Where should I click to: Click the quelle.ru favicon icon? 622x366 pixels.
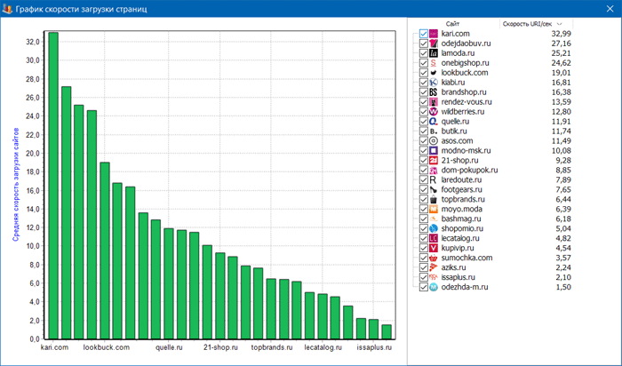434,122
